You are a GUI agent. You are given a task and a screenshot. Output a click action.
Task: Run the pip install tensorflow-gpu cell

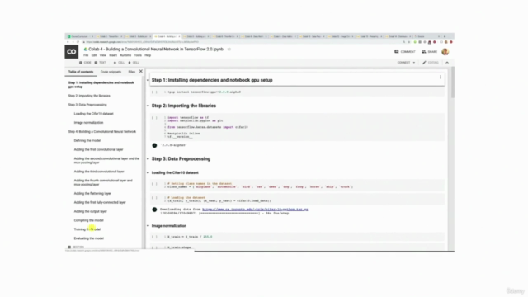(154, 92)
